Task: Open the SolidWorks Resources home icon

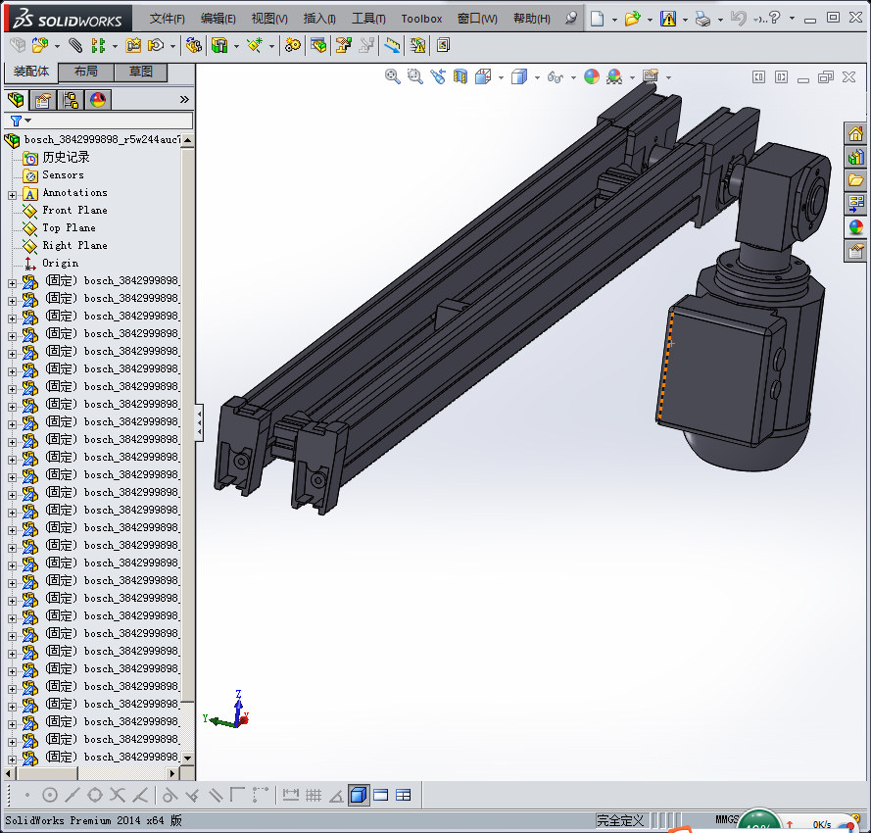Action: (x=855, y=134)
